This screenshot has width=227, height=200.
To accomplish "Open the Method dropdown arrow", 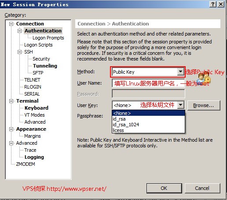I will (x=180, y=72).
